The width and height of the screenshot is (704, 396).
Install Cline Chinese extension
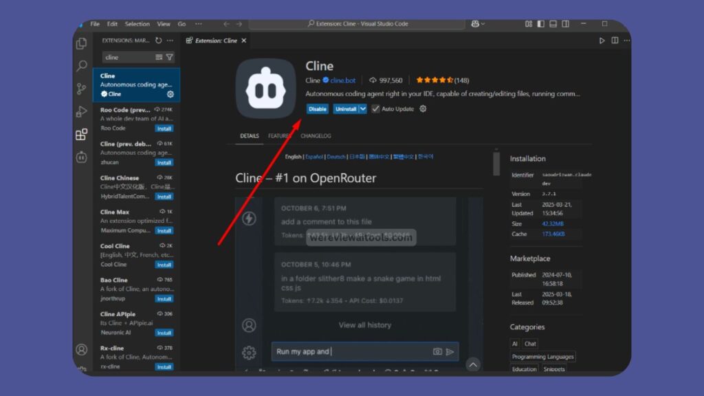[x=164, y=197]
